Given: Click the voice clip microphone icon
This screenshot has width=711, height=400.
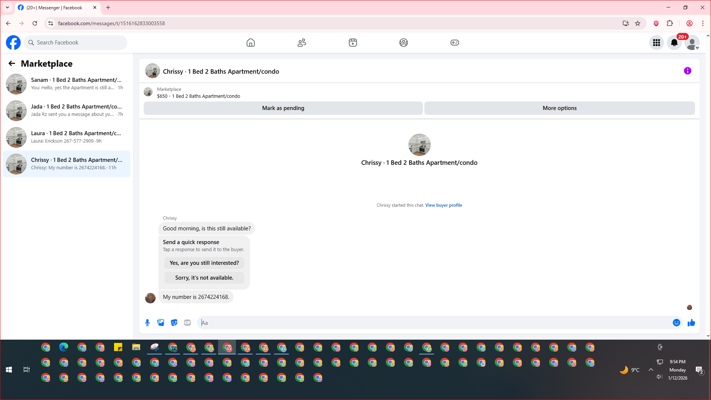Looking at the screenshot, I should coord(147,323).
